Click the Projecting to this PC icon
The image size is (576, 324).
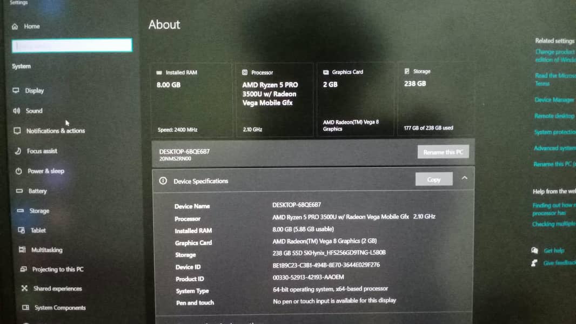tap(24, 269)
